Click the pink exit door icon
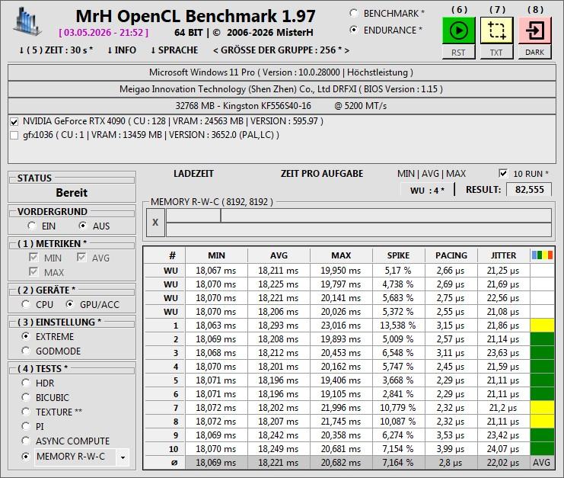564x478 pixels. click(535, 30)
